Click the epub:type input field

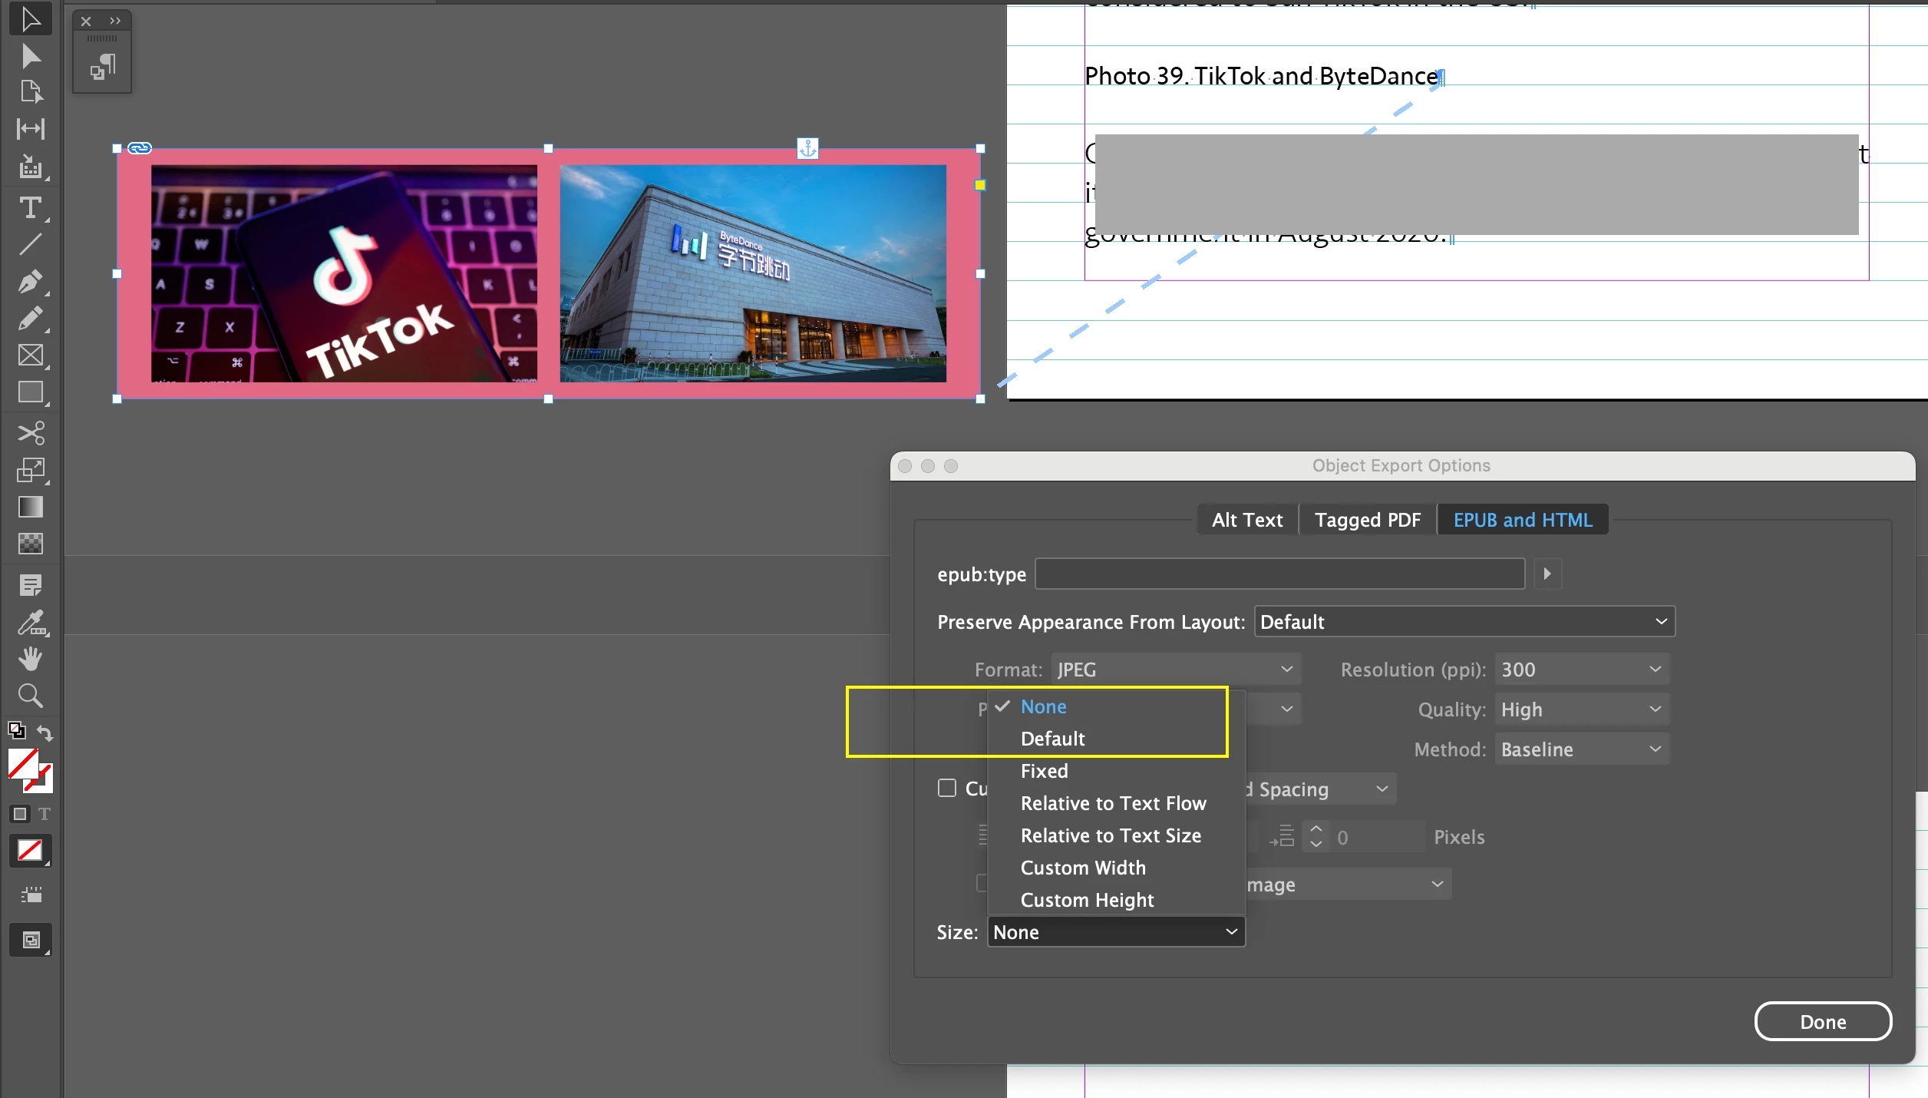[1279, 574]
